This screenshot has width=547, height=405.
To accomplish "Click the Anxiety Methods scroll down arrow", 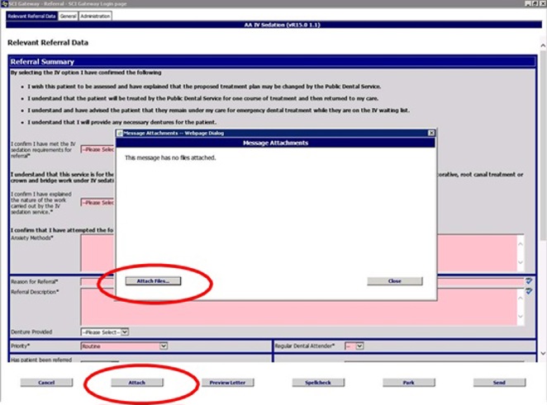I will click(x=520, y=262).
